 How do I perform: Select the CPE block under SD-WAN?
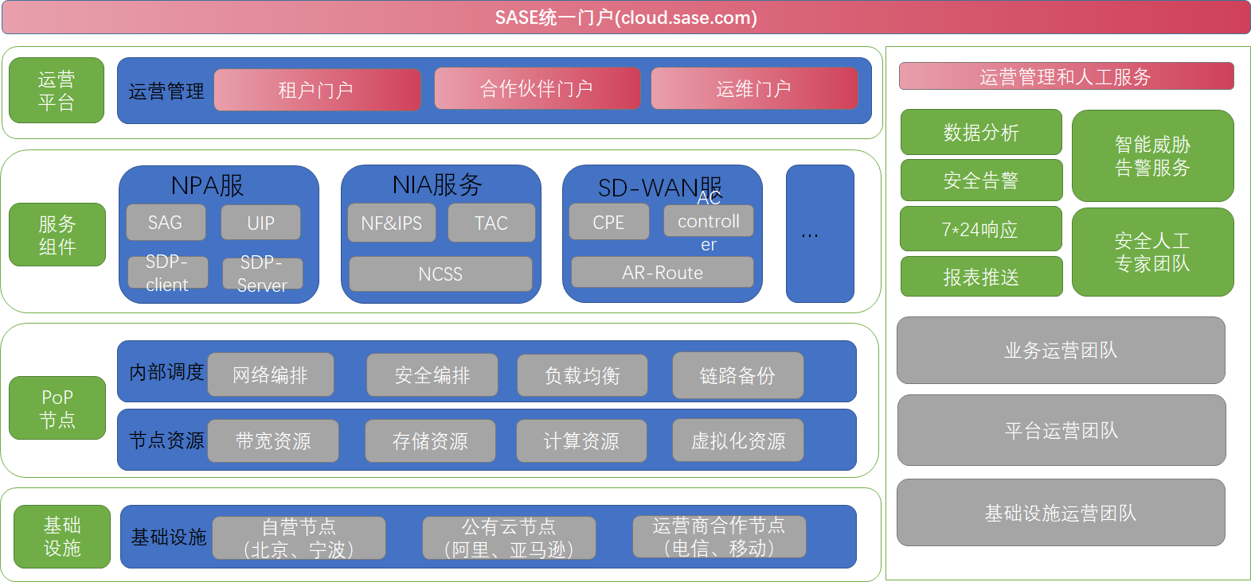(608, 223)
